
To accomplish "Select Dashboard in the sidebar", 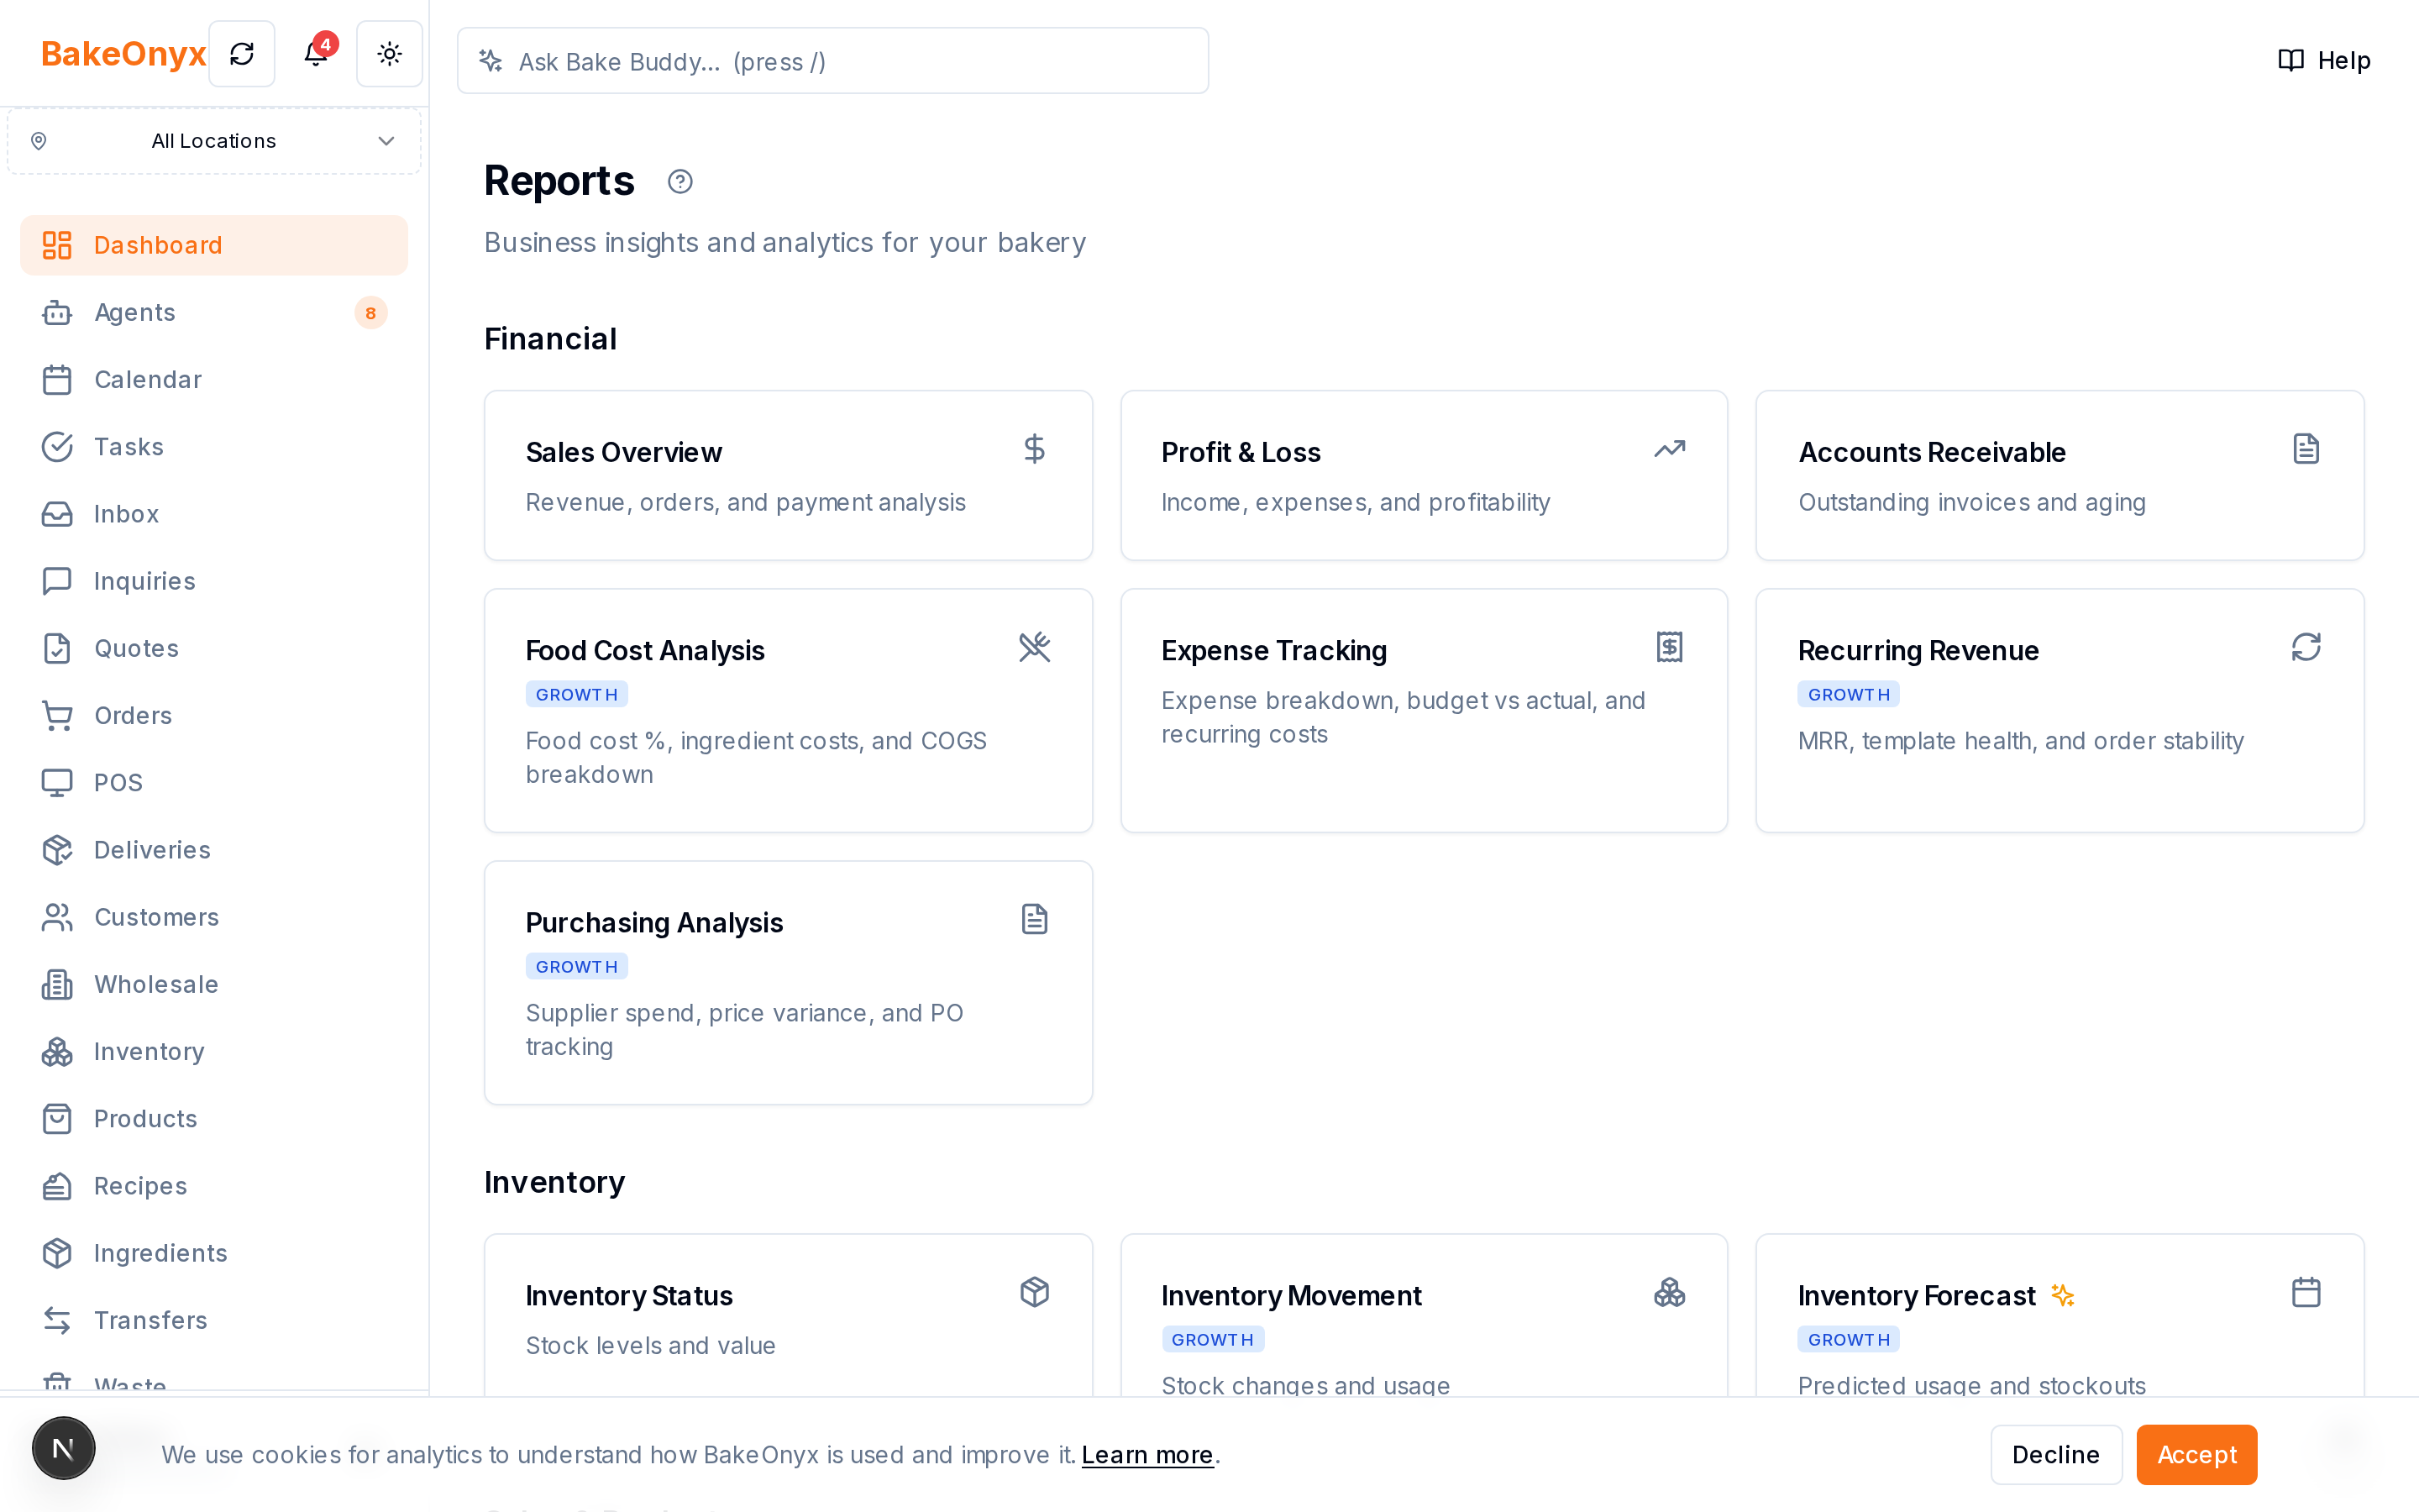I will pos(214,245).
